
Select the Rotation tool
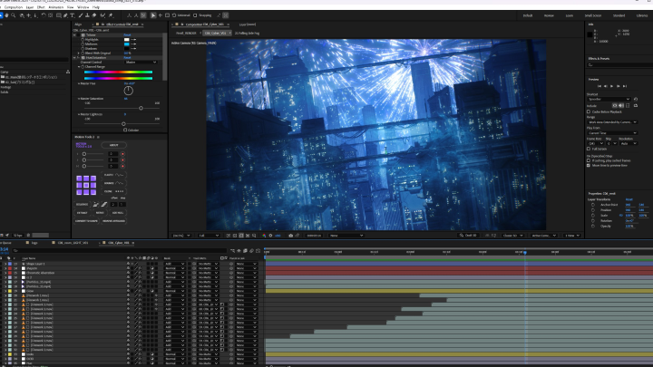[x=44, y=15]
